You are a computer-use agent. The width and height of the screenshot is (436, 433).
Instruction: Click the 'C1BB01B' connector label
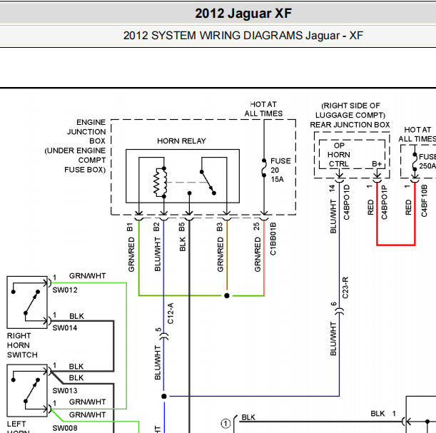tap(273, 239)
